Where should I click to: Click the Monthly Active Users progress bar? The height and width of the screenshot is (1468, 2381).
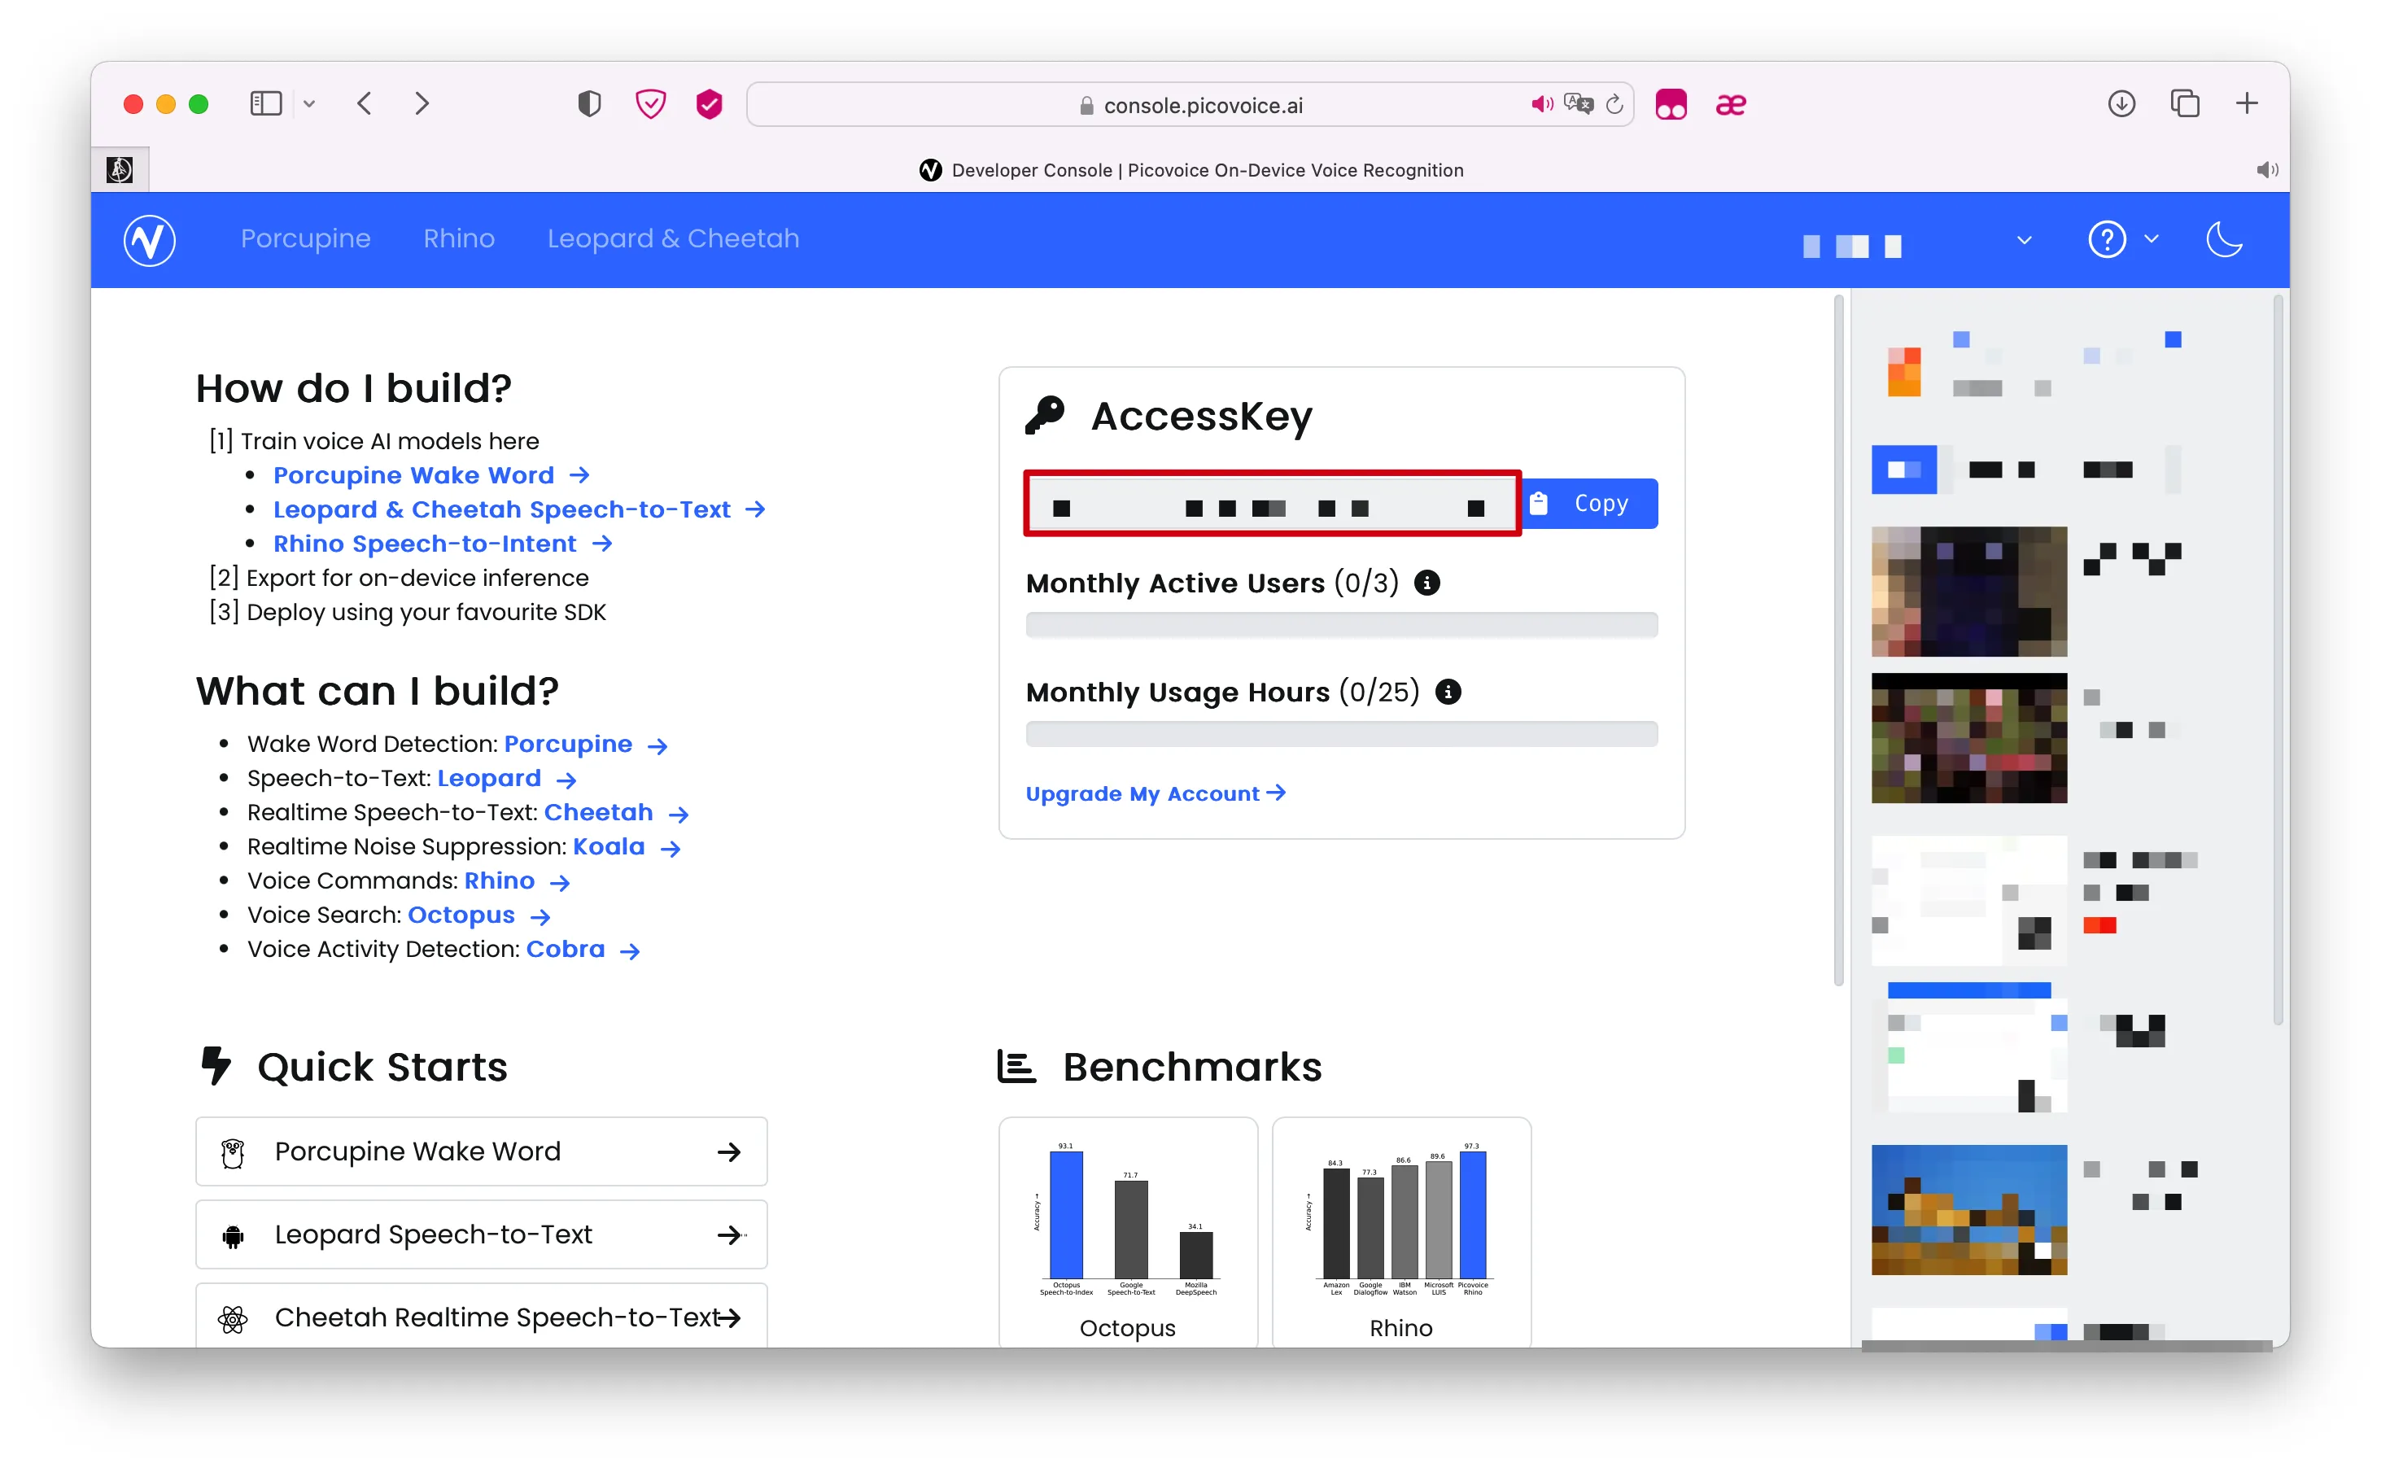click(1341, 624)
